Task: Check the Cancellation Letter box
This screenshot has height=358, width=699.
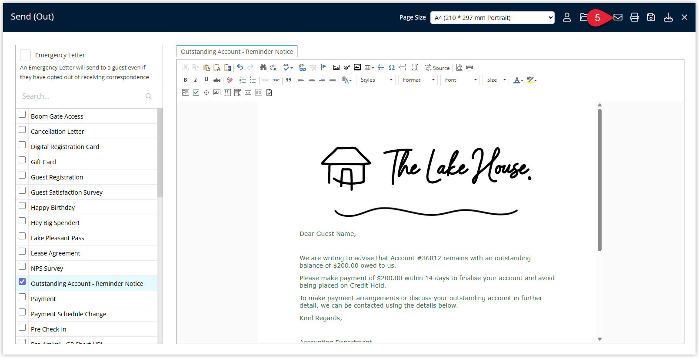Action: click(22, 130)
